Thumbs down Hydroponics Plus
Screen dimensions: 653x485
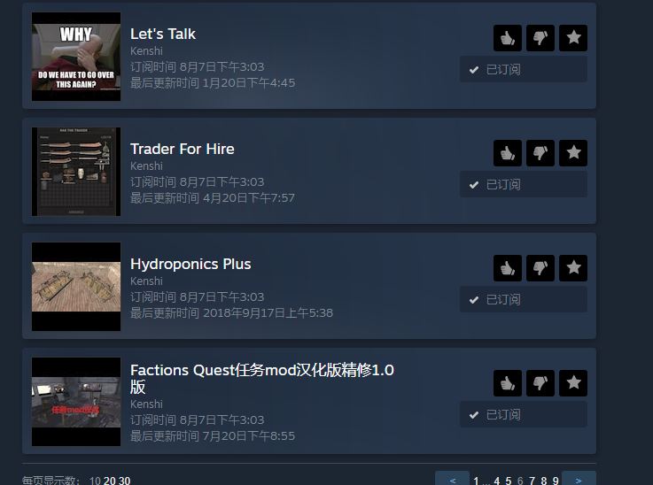click(x=540, y=268)
